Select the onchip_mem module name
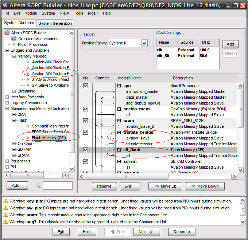The height and width of the screenshot is (240, 248). pyautogui.click(x=136, y=109)
